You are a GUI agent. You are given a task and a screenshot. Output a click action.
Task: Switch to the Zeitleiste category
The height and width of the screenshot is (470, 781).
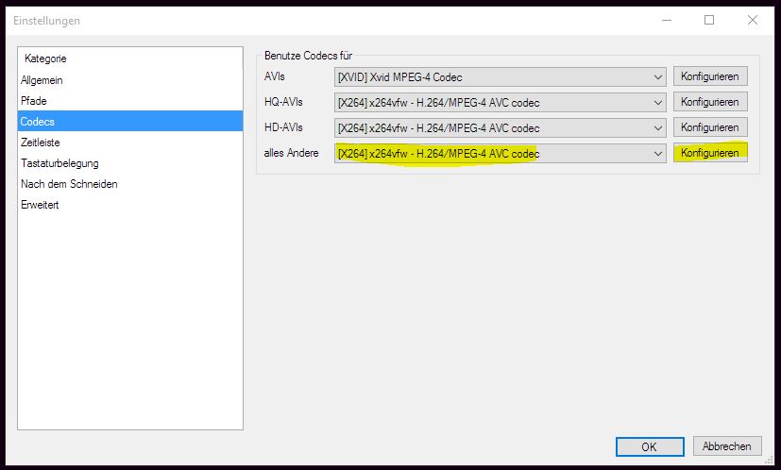click(x=40, y=143)
